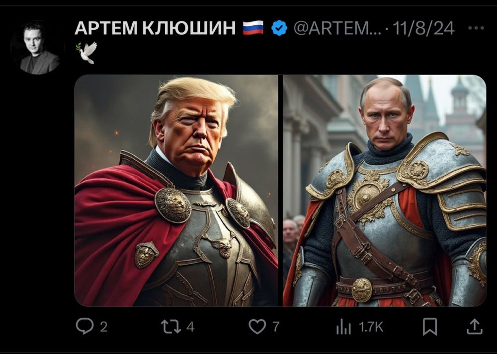
Task: Open view analytics bar chart icon
Action: [343, 327]
